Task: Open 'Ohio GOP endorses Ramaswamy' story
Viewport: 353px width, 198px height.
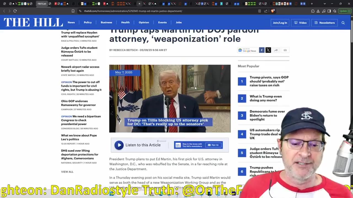Action: pos(78,103)
